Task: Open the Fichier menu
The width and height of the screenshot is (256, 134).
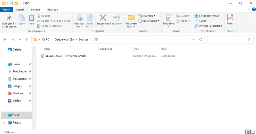Action: (x=6, y=10)
